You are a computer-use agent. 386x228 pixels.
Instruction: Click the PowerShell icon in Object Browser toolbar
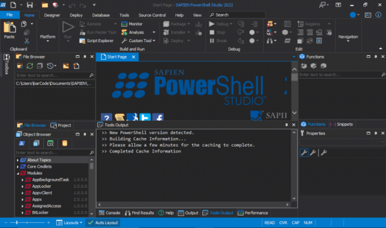point(22,144)
